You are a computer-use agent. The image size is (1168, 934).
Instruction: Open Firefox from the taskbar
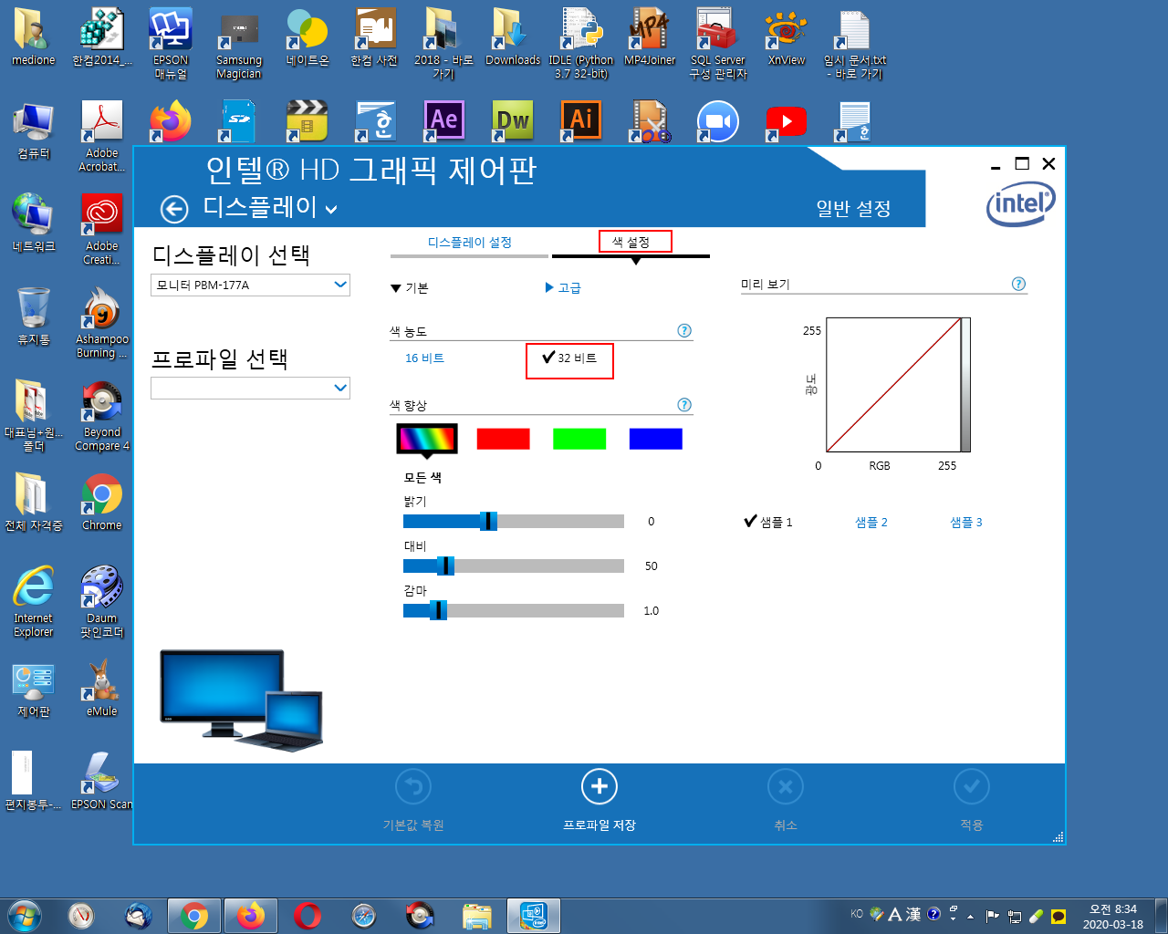(251, 916)
